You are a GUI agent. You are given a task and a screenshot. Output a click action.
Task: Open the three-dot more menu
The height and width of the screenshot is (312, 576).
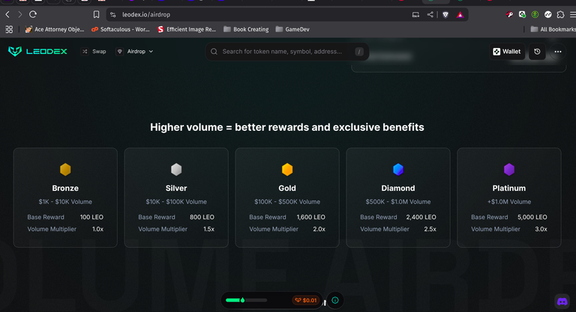tap(558, 52)
